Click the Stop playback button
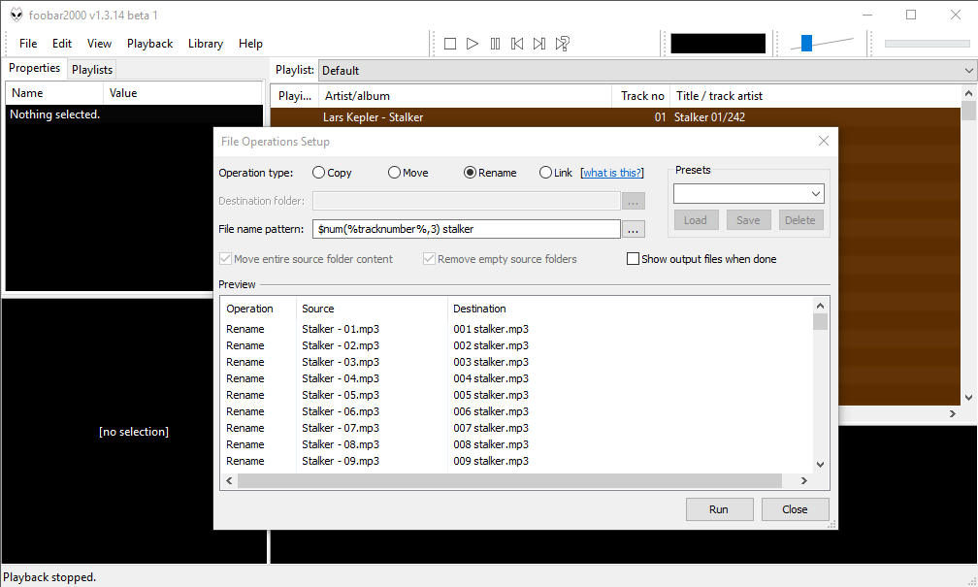The width and height of the screenshot is (978, 587). tap(450, 44)
